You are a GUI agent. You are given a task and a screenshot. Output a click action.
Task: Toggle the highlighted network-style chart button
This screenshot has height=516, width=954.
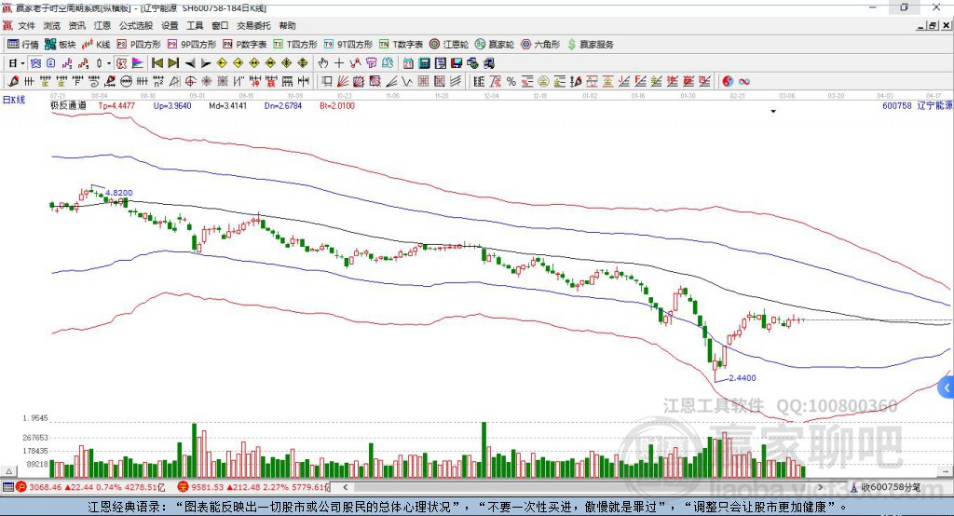(36, 62)
